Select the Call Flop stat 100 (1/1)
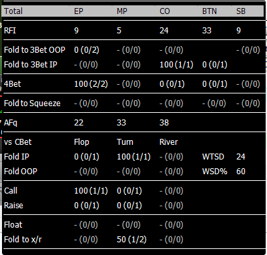267x255 pixels. 91,191
